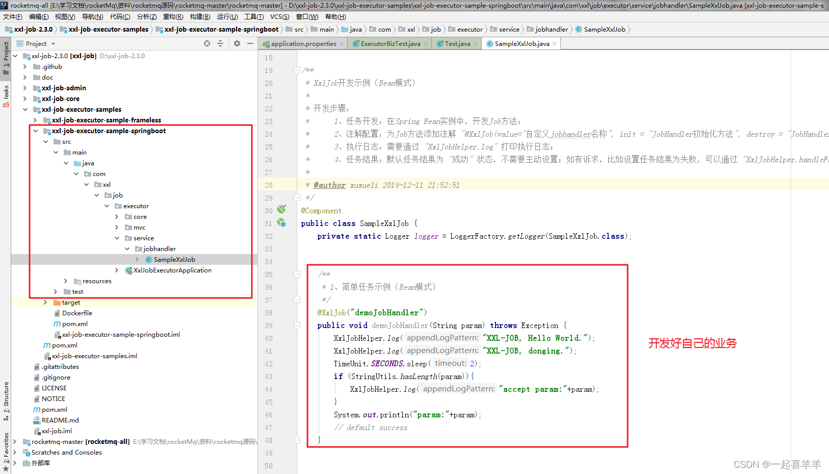
Task: Switch to ExecutorBizTest.java tab
Action: click(391, 43)
